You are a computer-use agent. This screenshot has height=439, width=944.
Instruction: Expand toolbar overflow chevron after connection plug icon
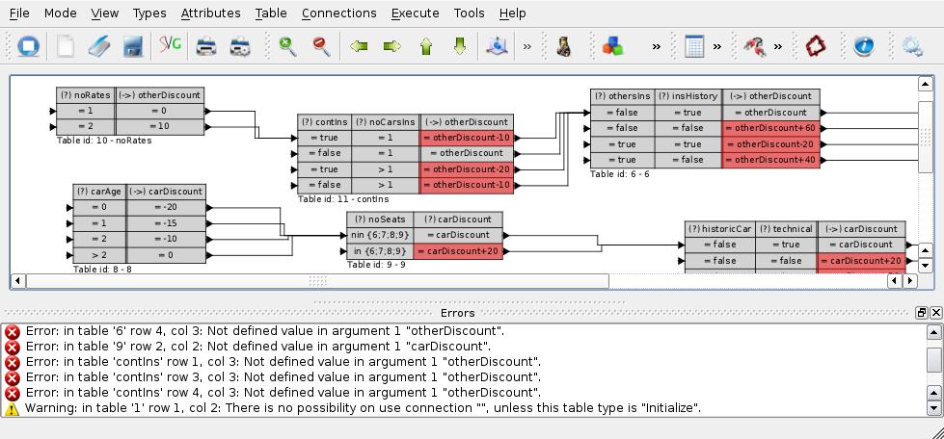778,46
